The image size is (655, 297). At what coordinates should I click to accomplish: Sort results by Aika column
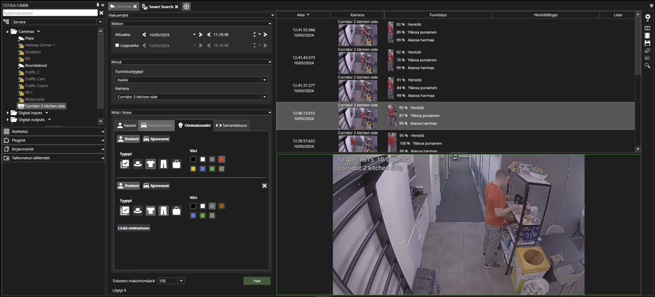pyautogui.click(x=304, y=15)
